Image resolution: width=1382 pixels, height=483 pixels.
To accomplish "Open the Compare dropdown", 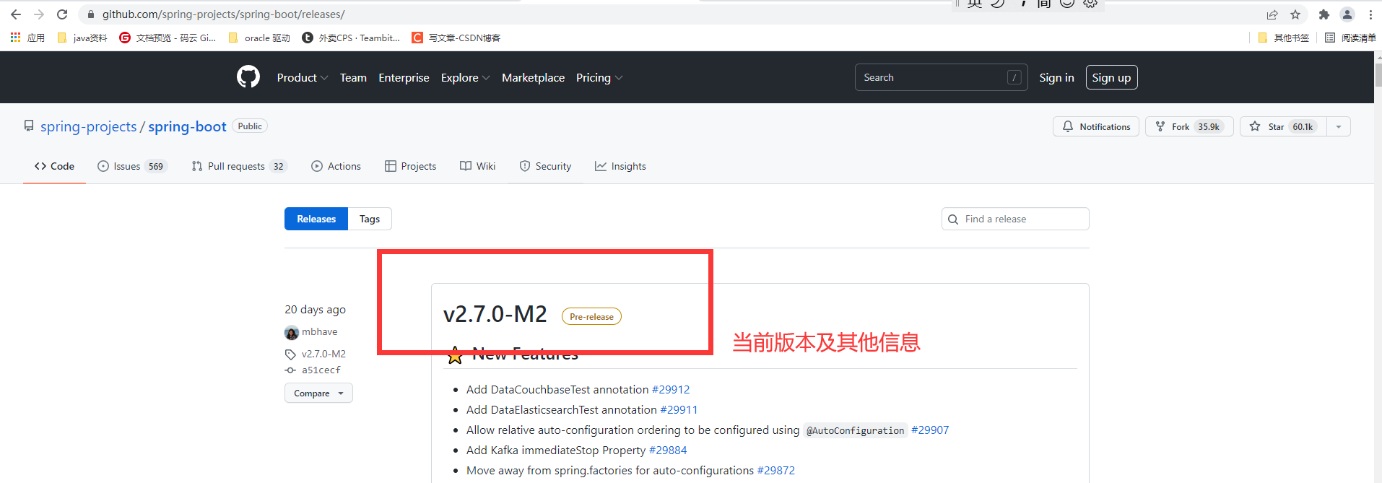I will click(x=318, y=393).
